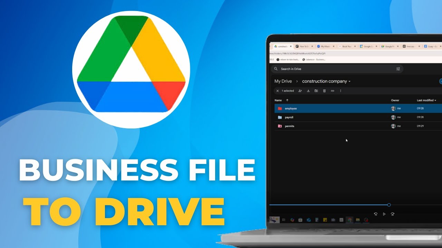Open advanced search filter options icon
This screenshot has height=248, width=442.
point(398,69)
